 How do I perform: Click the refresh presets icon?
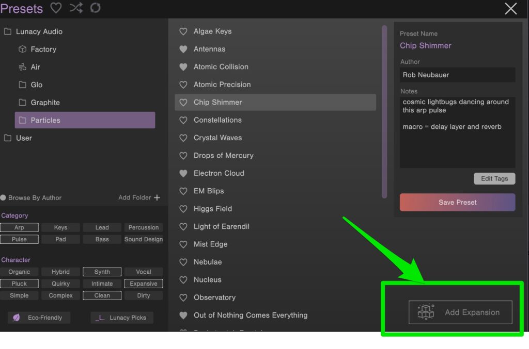click(95, 8)
